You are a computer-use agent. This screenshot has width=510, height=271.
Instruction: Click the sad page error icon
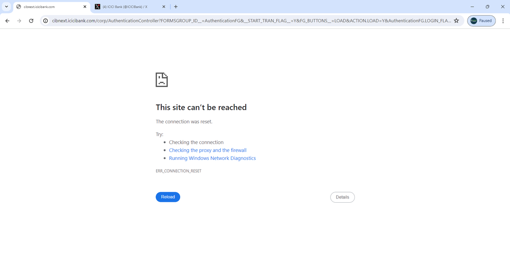coord(161,79)
